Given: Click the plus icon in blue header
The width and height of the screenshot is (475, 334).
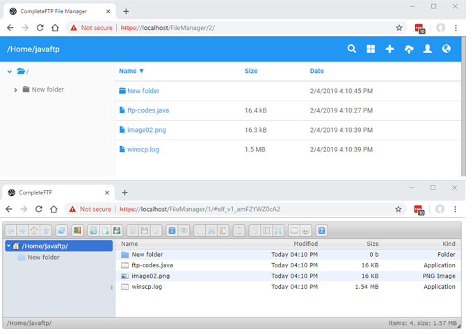Looking at the screenshot, I should pos(389,49).
